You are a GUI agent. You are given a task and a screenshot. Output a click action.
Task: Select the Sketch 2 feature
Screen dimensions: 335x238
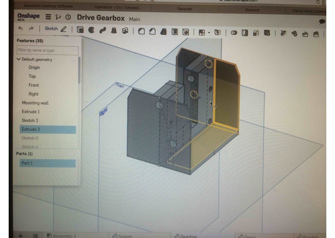[30, 120]
